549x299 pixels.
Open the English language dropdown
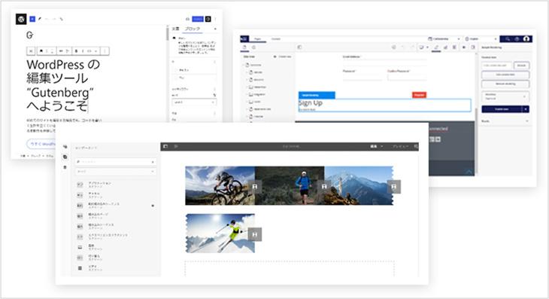(x=481, y=39)
